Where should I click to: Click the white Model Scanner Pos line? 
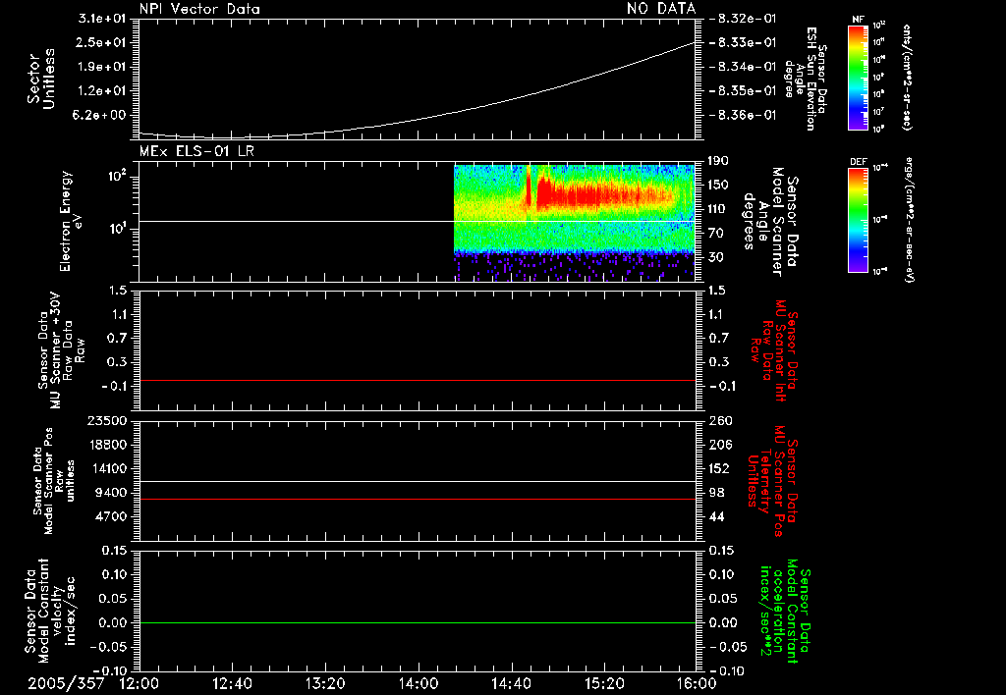click(x=417, y=482)
